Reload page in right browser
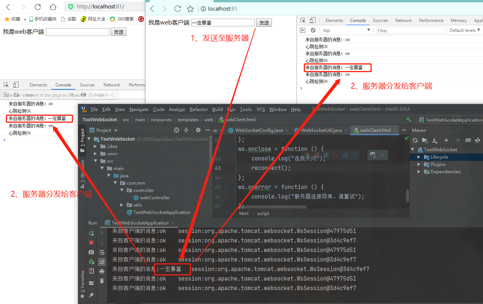Screen dimensions: 483x304 coord(177,9)
